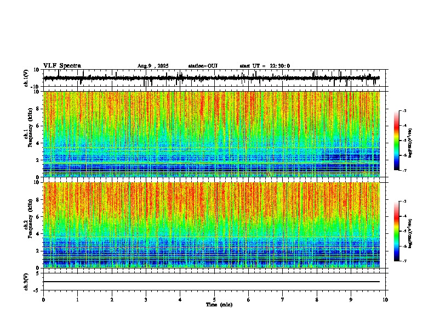Click the time axis tick label '6'
This screenshot has height=336, width=434.
[249, 300]
